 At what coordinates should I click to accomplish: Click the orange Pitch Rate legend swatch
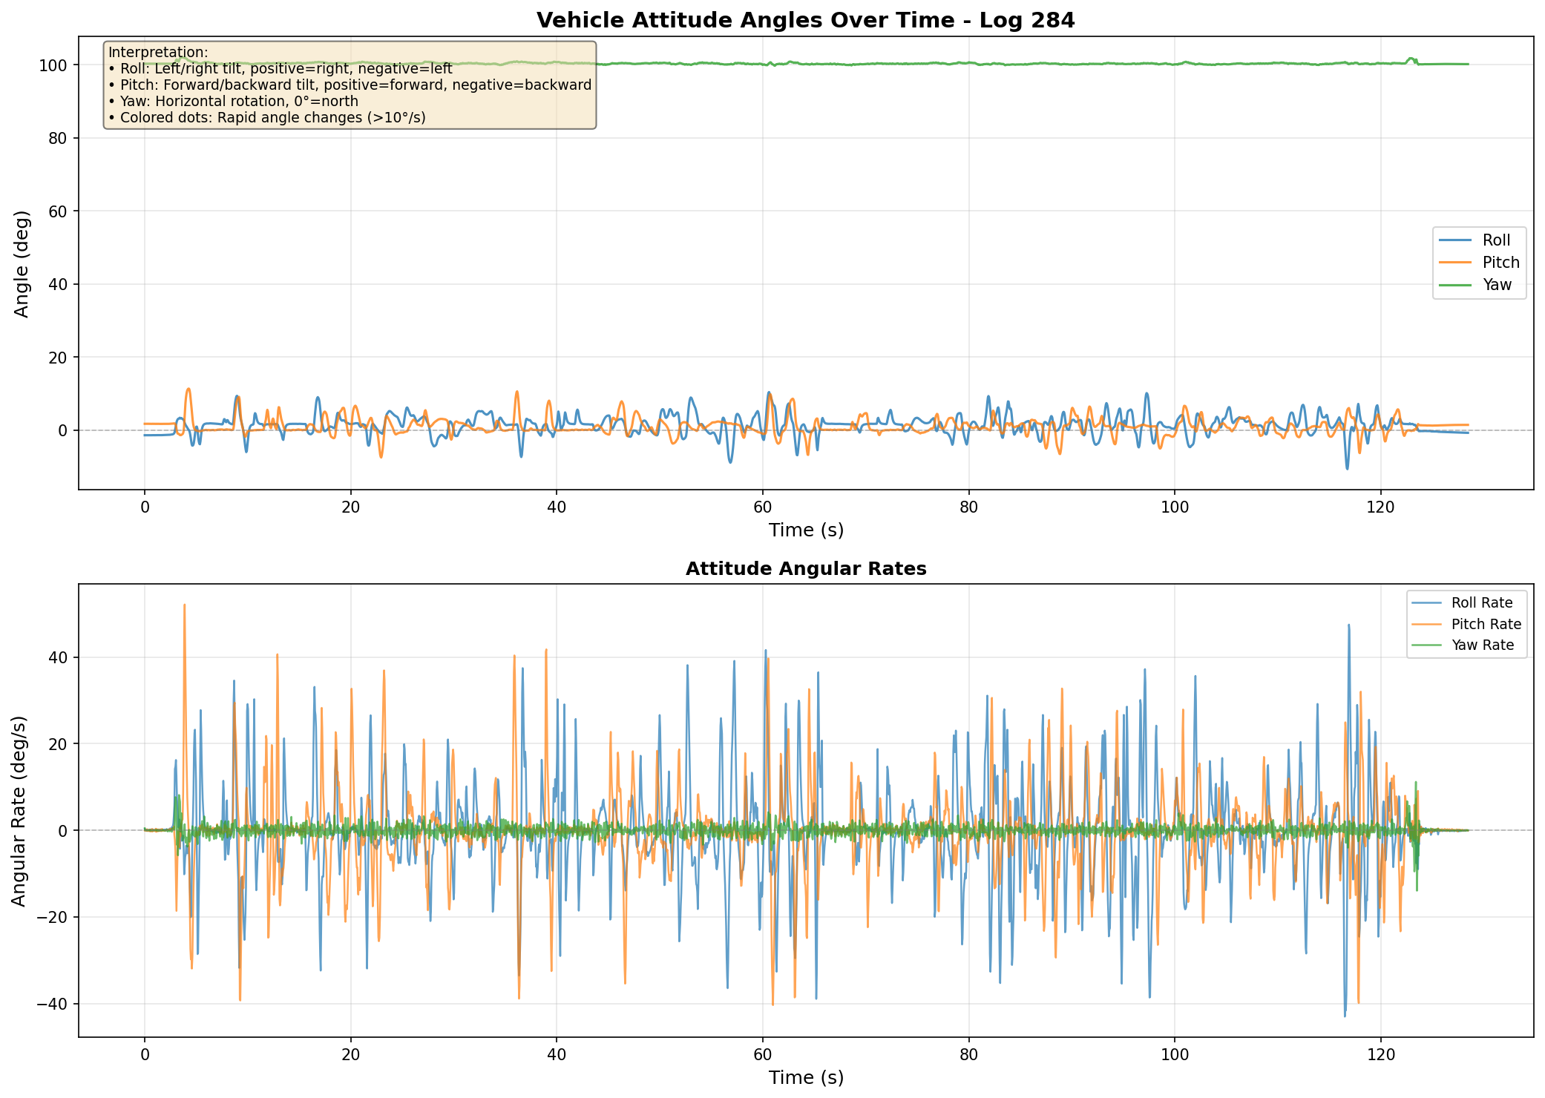point(1427,625)
